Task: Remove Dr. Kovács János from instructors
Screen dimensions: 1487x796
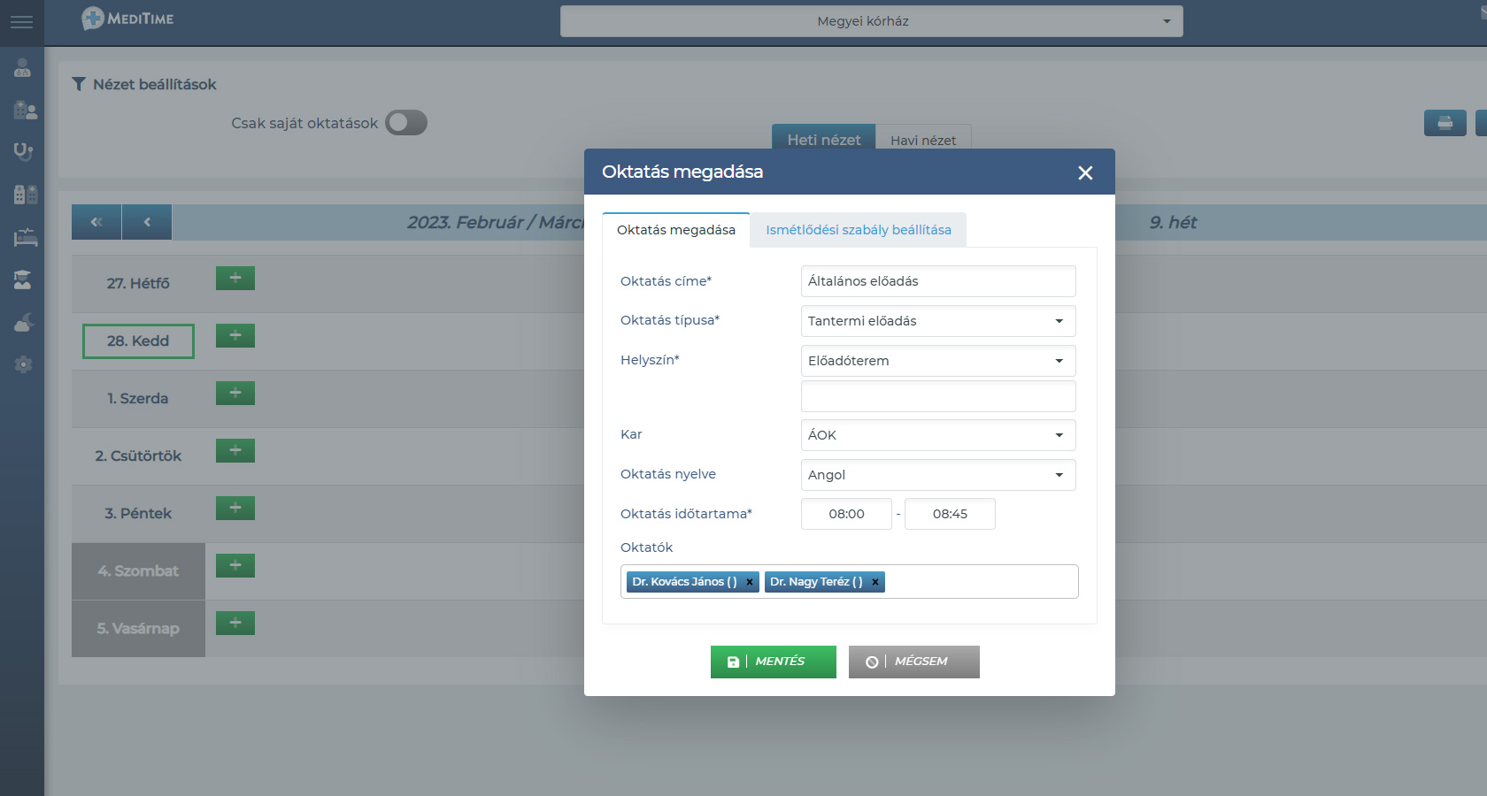Action: [750, 582]
